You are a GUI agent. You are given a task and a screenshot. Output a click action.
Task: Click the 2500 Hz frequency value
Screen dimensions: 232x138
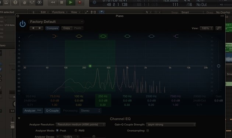pyautogui.click(x=151, y=96)
